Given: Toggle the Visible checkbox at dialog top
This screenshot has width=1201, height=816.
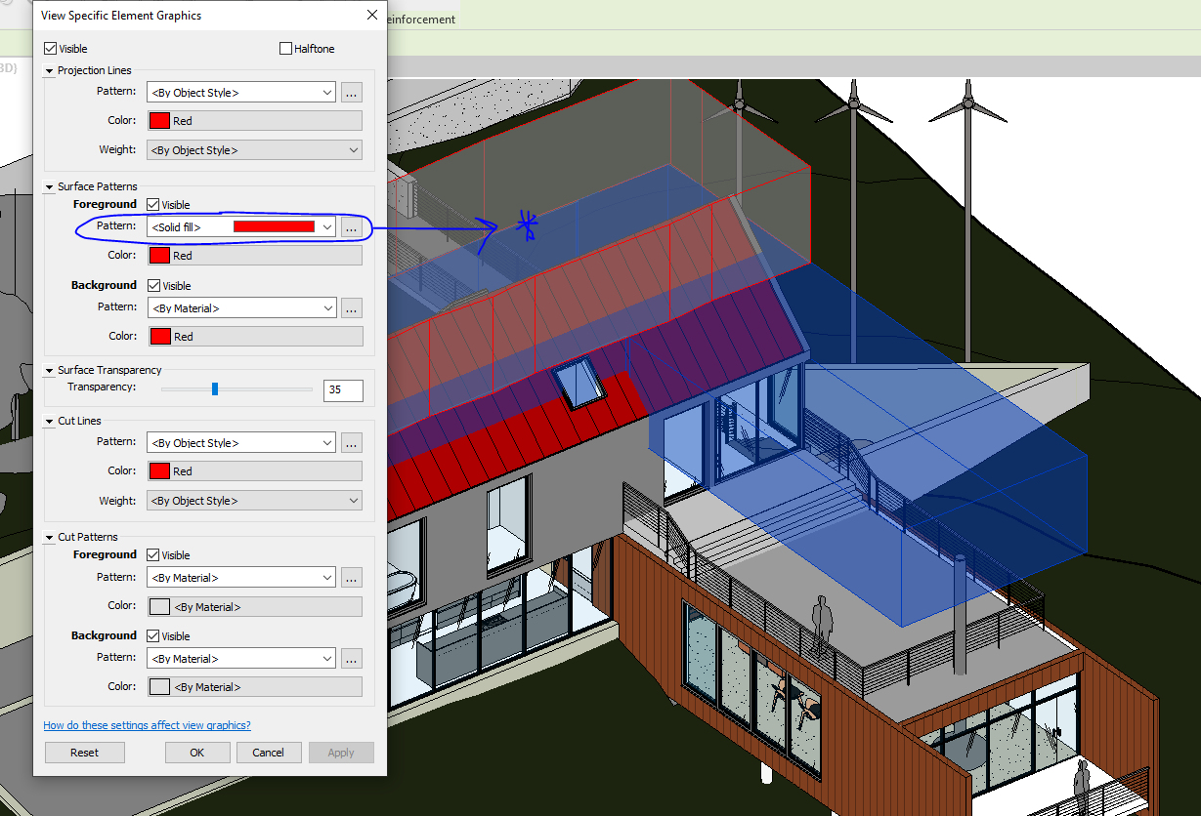Looking at the screenshot, I should click(x=49, y=48).
